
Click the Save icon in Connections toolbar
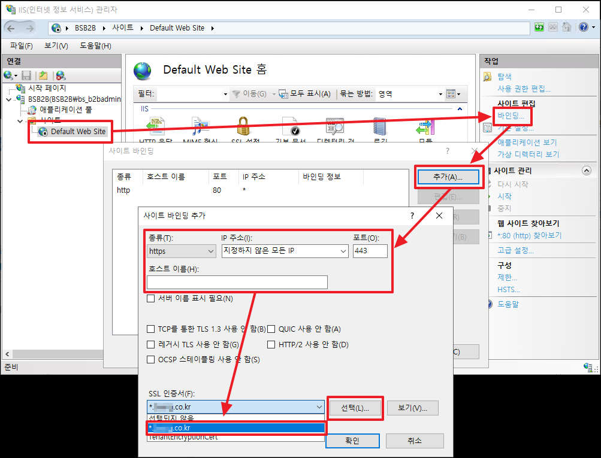point(26,75)
